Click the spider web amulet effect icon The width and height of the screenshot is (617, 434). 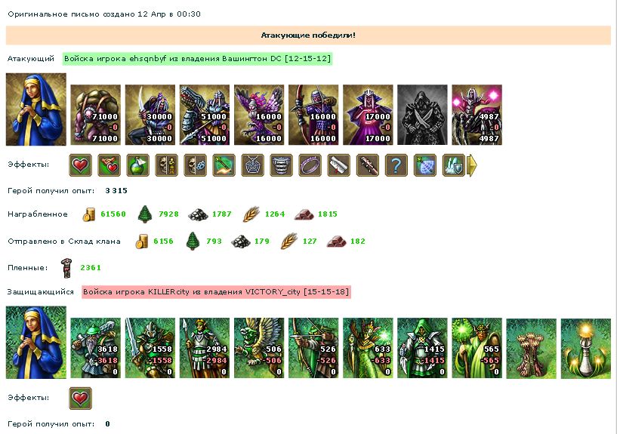point(253,165)
